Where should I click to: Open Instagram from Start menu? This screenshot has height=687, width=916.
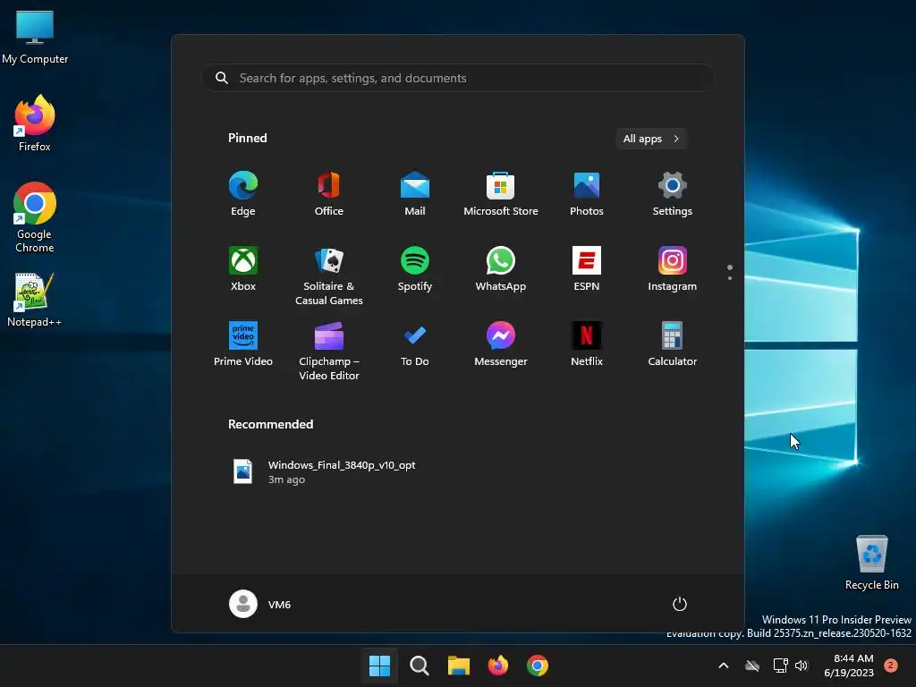point(673,269)
